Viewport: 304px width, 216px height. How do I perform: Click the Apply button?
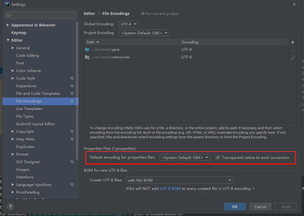(286, 207)
